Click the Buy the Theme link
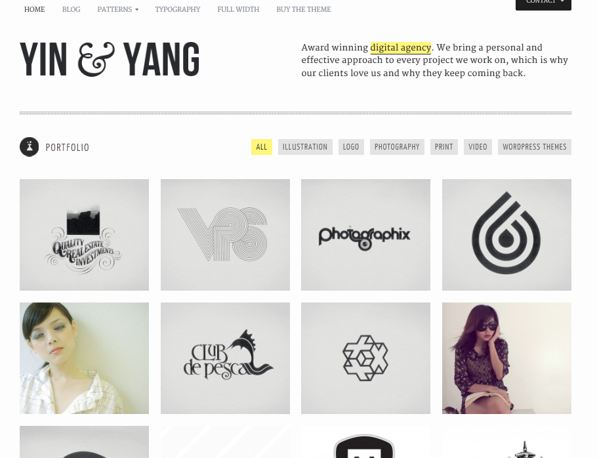Viewport: 597px width, 458px height. click(x=304, y=10)
